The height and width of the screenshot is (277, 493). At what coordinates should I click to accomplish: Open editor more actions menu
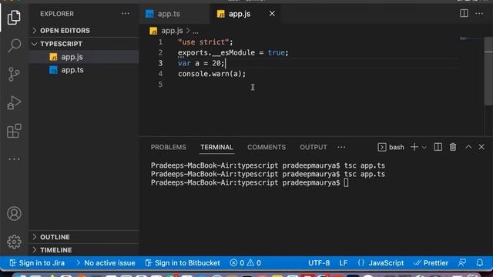479,13
